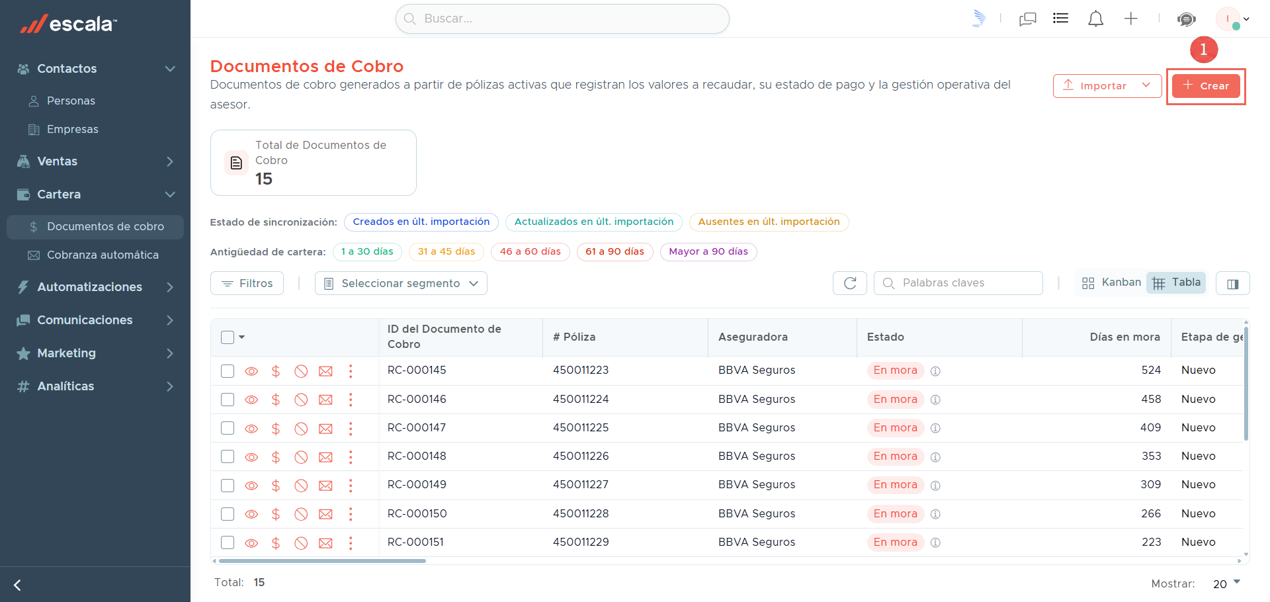Open the Filtros button
1270x602 pixels.
coord(247,283)
